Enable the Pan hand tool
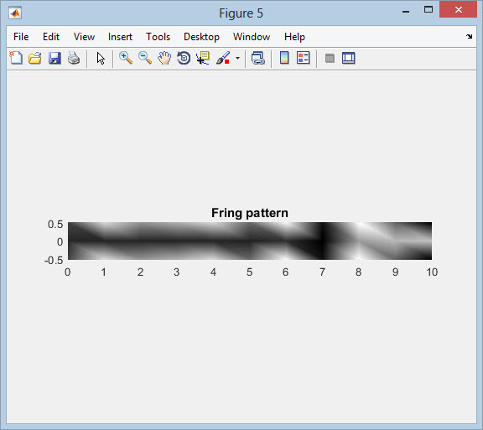 pyautogui.click(x=164, y=58)
